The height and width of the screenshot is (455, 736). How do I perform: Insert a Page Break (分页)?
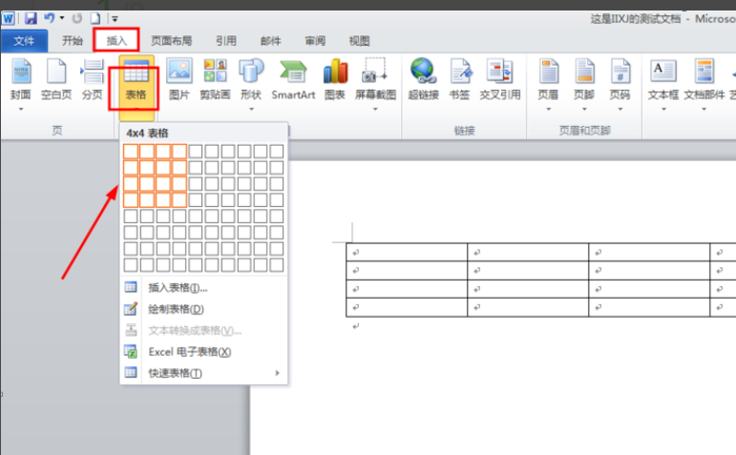(92, 79)
